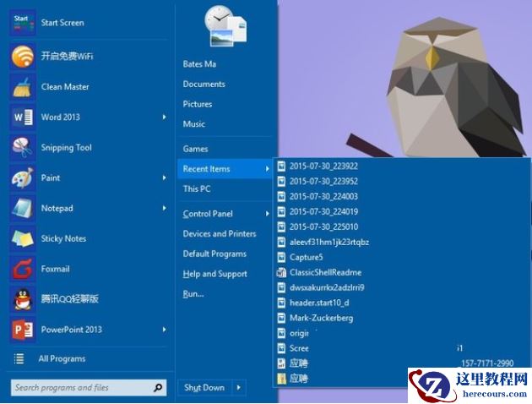
Task: Open the recent item ClassicShellReadme
Action: pyautogui.click(x=325, y=273)
